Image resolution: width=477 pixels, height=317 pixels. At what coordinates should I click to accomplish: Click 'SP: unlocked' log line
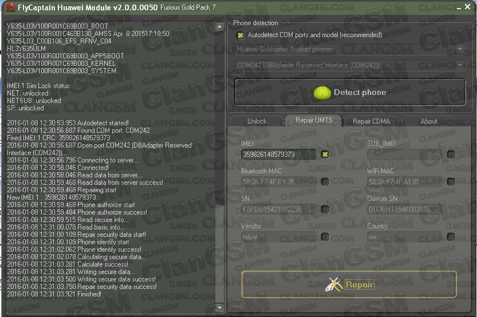point(25,108)
